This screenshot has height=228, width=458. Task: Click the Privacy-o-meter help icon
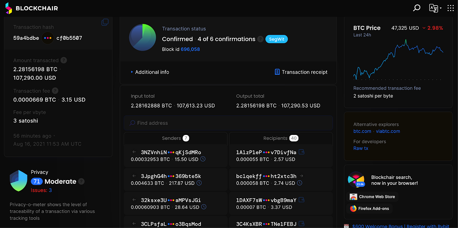click(x=81, y=181)
